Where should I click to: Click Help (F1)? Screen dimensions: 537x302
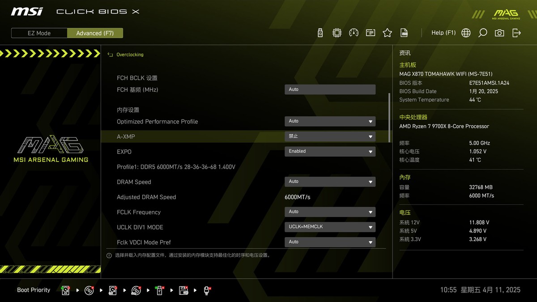click(x=443, y=33)
